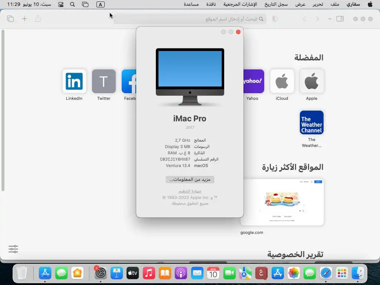380x285 pixels.
Task: Launch Home app from the Dock
Action: [77, 273]
